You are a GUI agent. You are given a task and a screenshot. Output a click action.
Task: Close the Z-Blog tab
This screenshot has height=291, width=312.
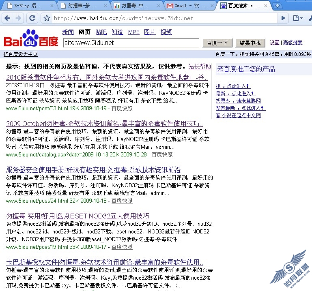pos(52,6)
